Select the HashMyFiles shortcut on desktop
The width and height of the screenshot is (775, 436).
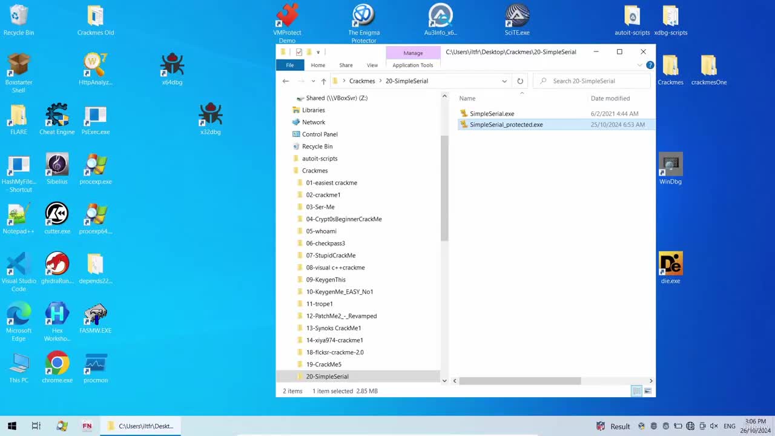[18, 172]
